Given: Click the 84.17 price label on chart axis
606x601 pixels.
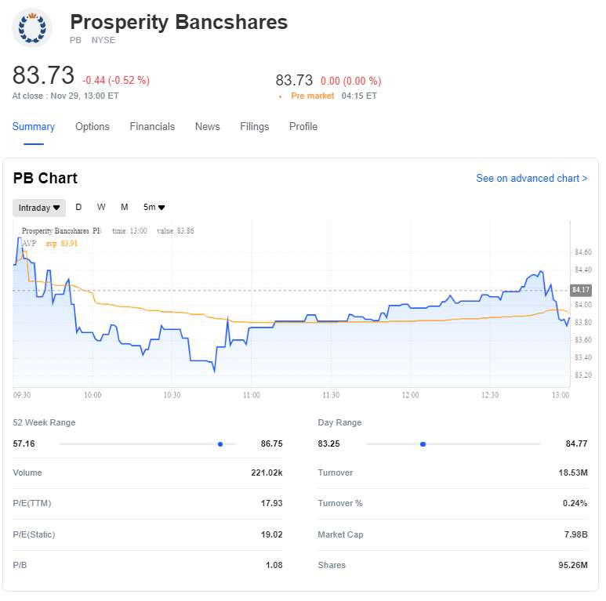Looking at the screenshot, I should 581,290.
